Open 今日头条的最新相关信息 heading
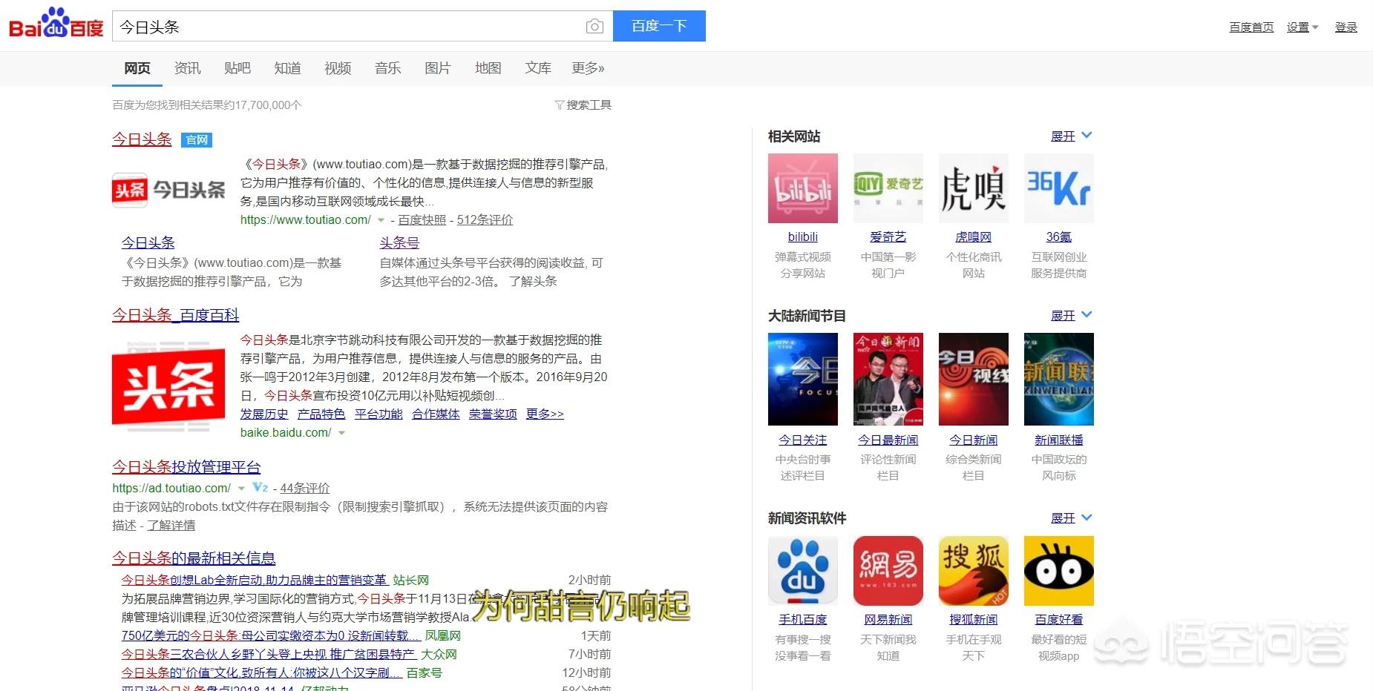This screenshot has width=1373, height=691. pyautogui.click(x=194, y=558)
